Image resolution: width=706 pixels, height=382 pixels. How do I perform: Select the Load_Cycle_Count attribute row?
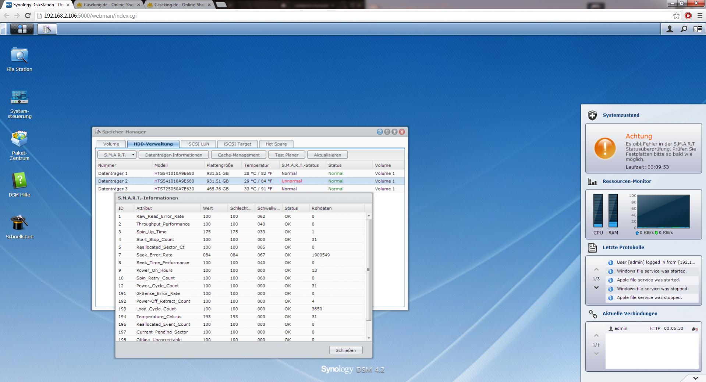[x=241, y=309]
